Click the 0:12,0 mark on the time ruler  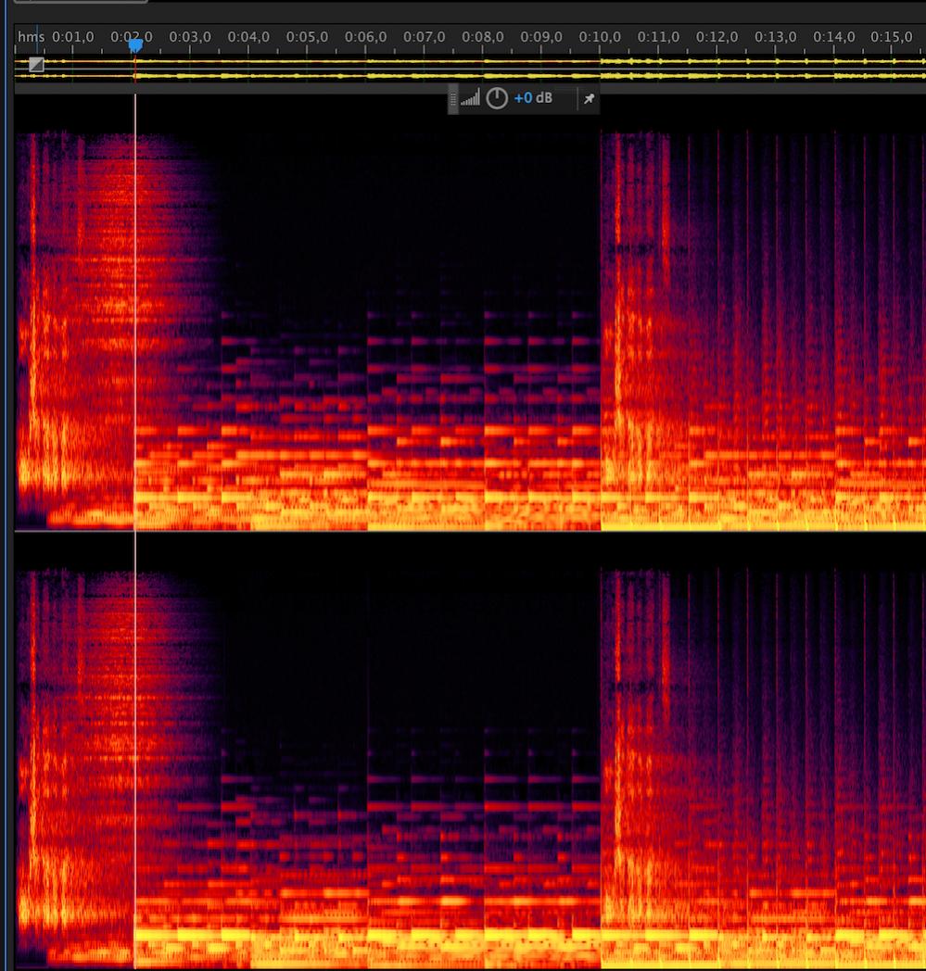point(717,37)
